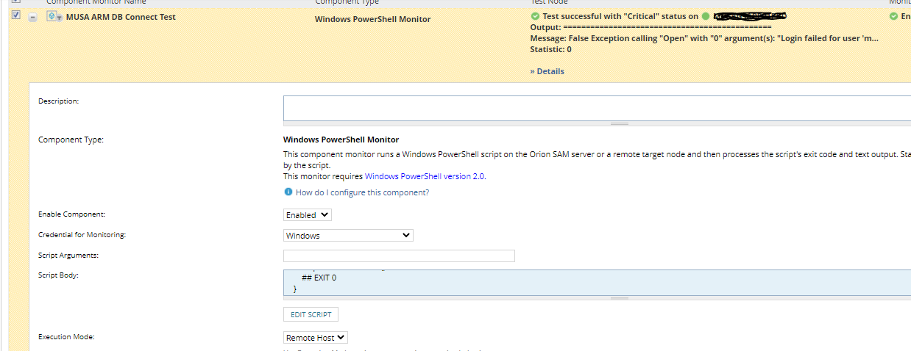Click the Script Body preview area
The height and width of the screenshot is (351, 911).
point(597,283)
